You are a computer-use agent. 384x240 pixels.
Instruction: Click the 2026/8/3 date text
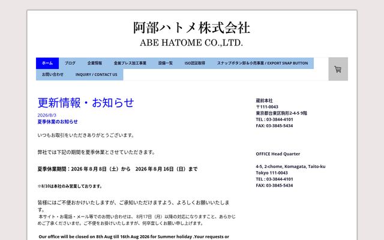click(47, 115)
